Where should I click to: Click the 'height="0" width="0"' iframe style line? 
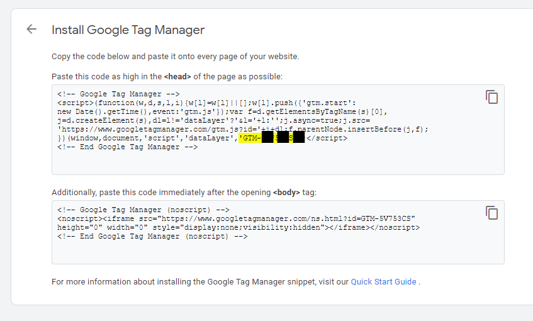click(238, 227)
